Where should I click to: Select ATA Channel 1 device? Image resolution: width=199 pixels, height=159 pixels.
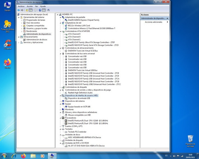pos(74,40)
